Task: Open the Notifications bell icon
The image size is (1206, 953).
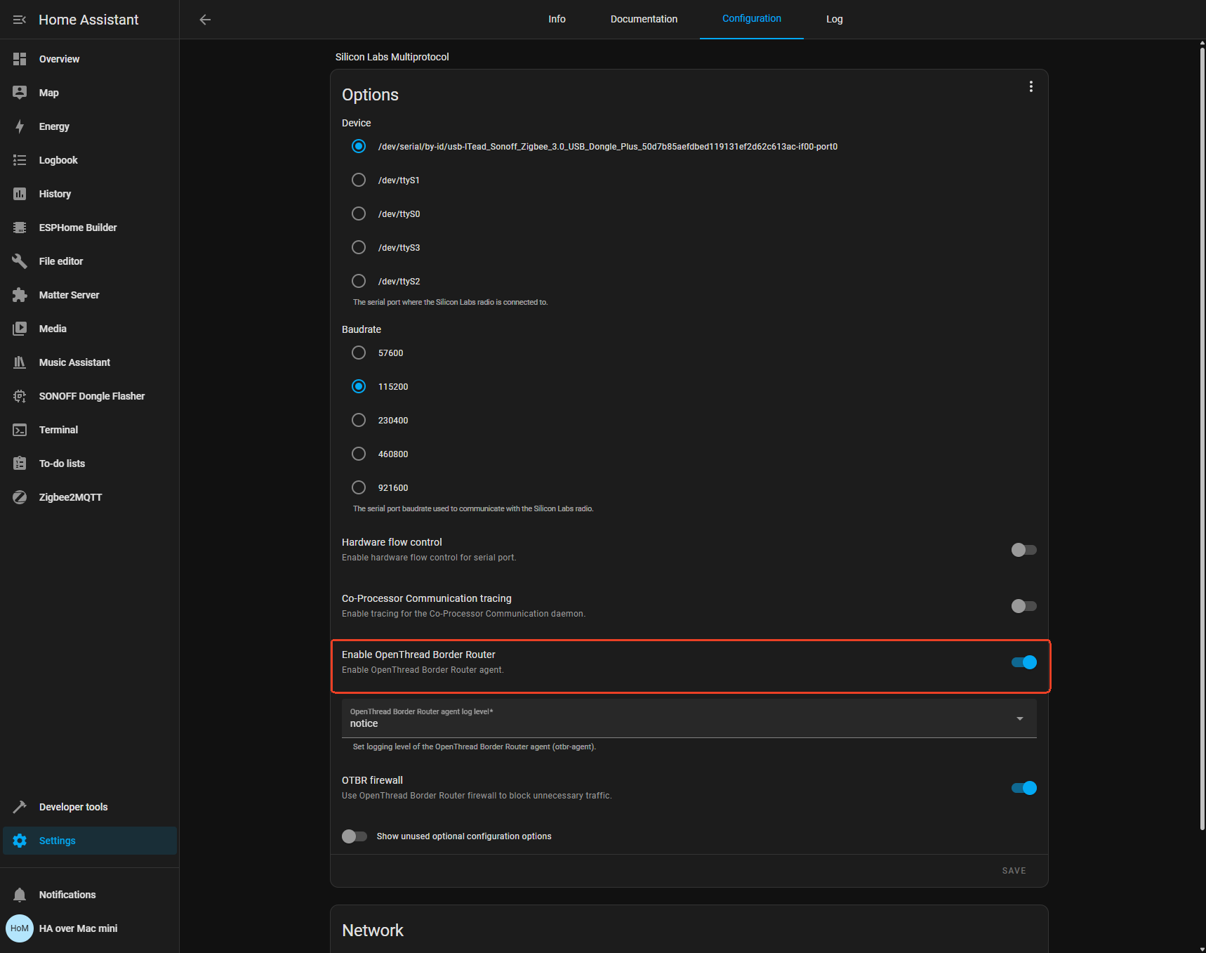Action: click(20, 895)
